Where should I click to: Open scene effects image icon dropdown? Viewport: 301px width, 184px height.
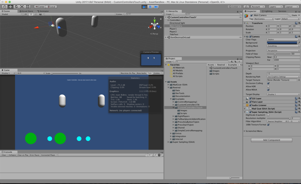click(x=41, y=14)
